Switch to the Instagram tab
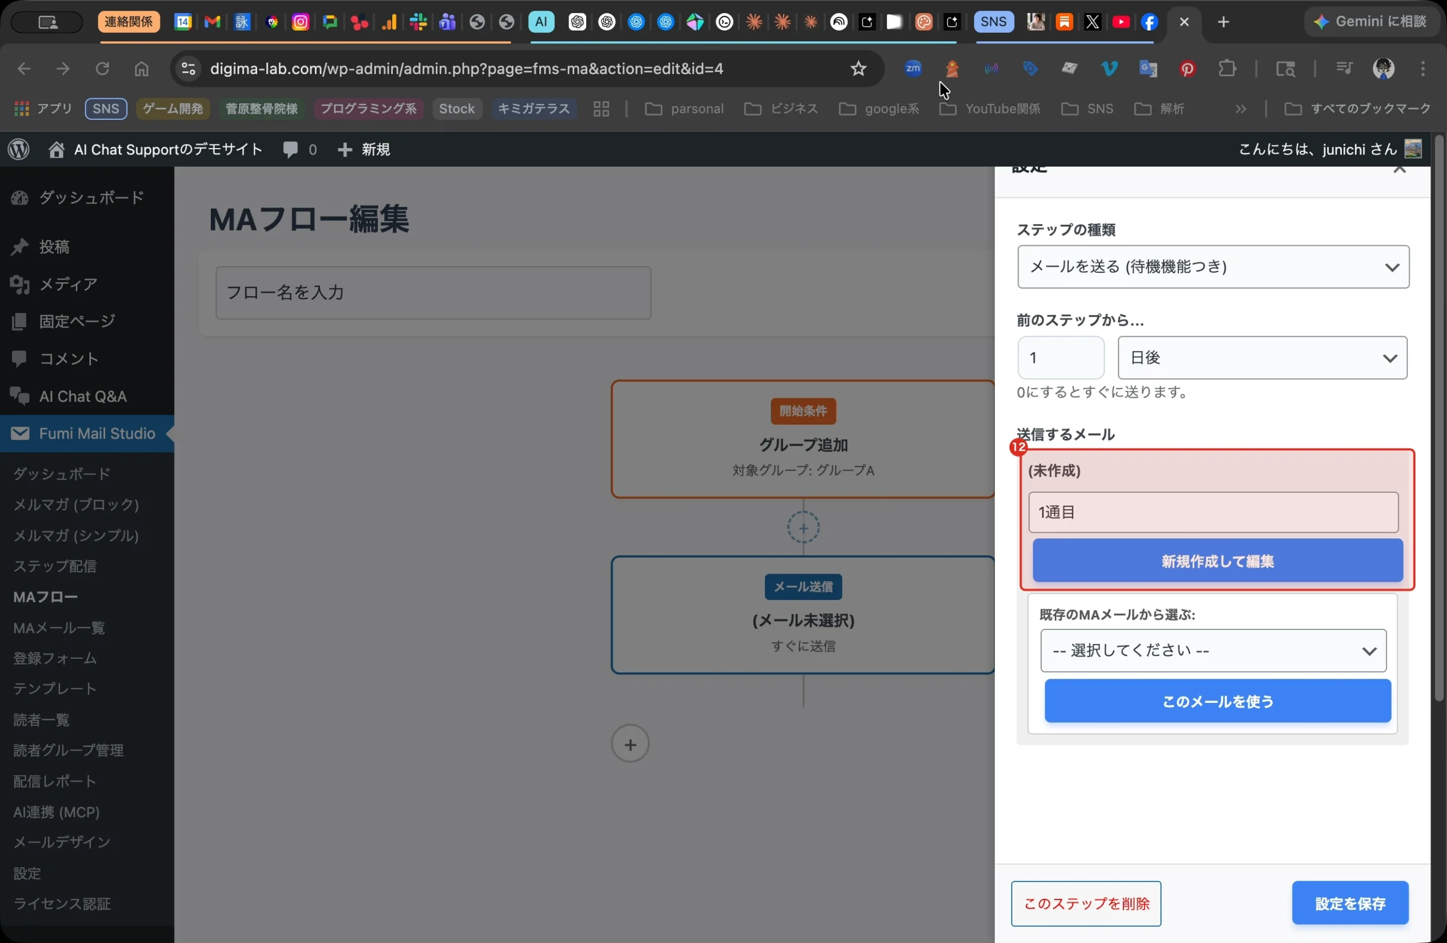 click(300, 22)
